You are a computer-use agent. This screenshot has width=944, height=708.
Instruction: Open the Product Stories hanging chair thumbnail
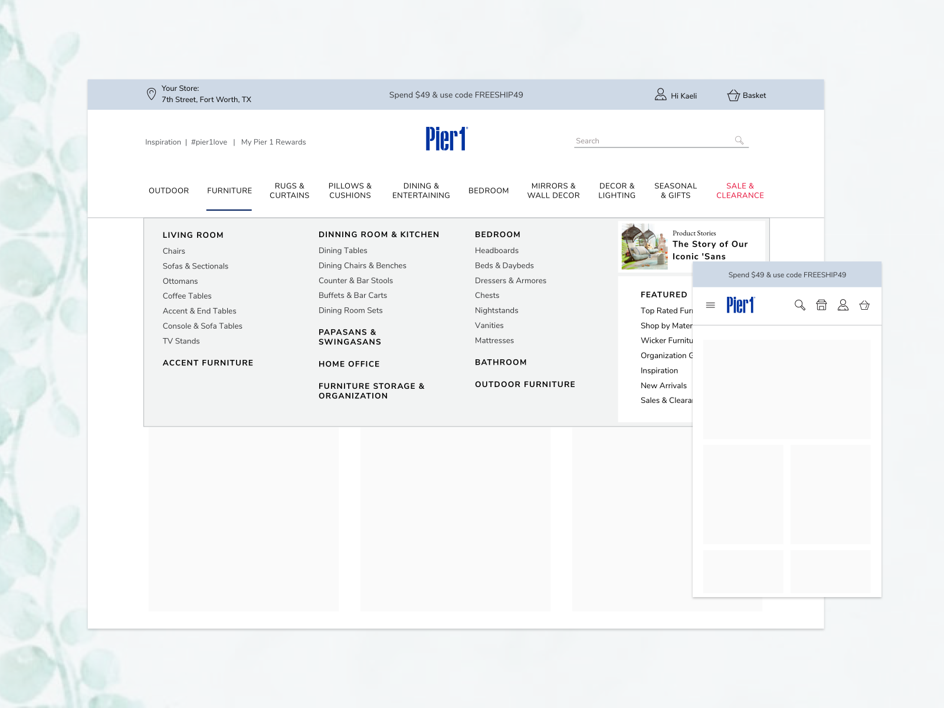645,246
